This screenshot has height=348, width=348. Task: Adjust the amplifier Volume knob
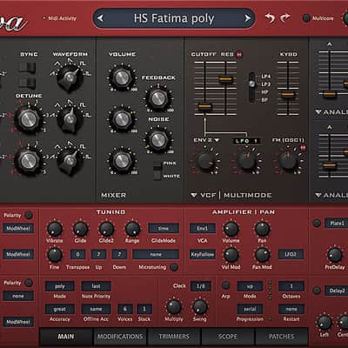pyautogui.click(x=231, y=229)
